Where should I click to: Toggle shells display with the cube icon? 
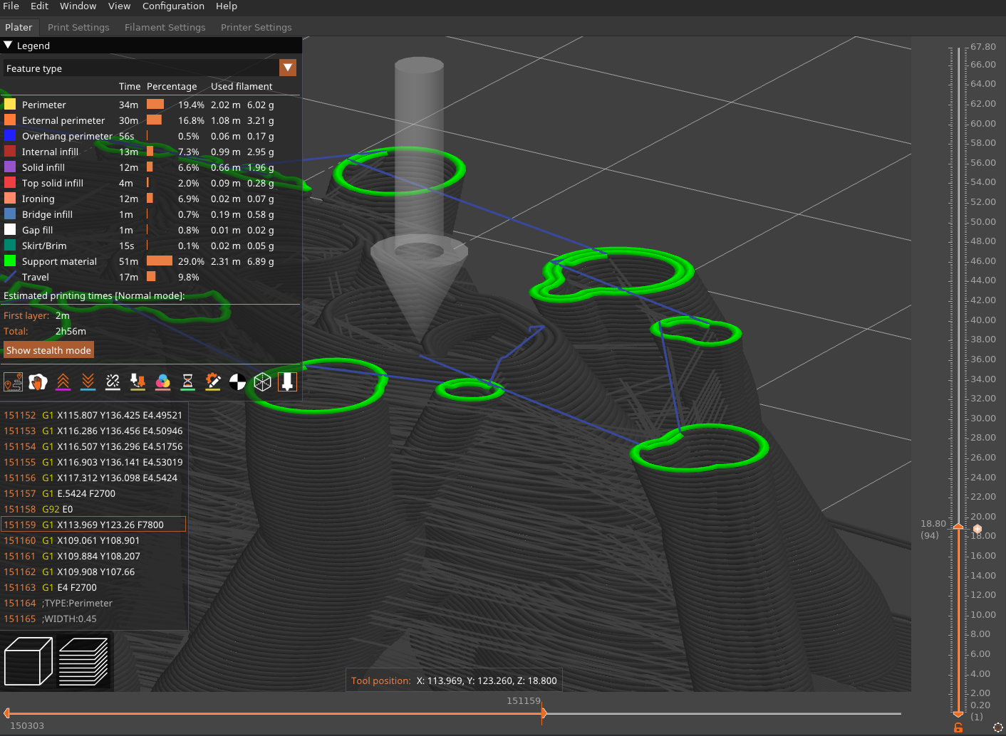(x=262, y=382)
